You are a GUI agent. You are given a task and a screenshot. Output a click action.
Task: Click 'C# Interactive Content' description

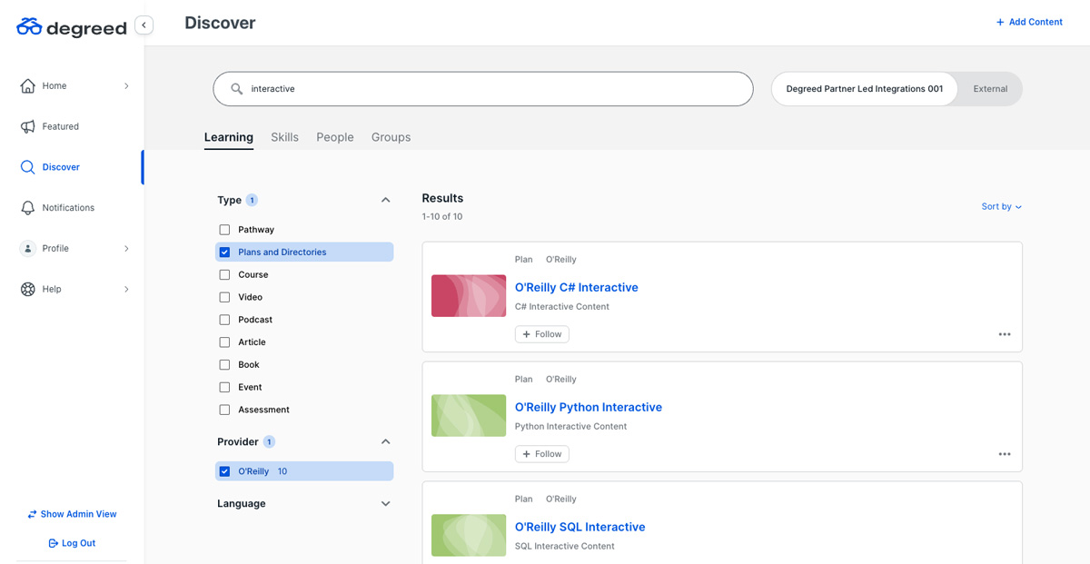coord(562,307)
